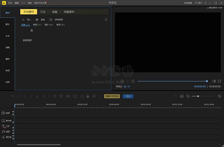Toggle lock on picture-in-picture track
The image size is (224, 147).
[x=13, y=122]
